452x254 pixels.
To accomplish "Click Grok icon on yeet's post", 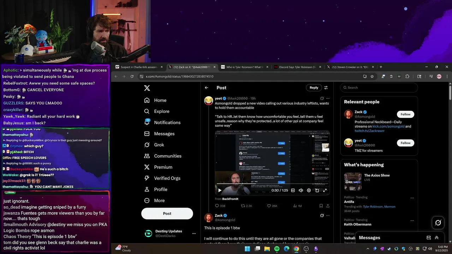I will (322, 98).
